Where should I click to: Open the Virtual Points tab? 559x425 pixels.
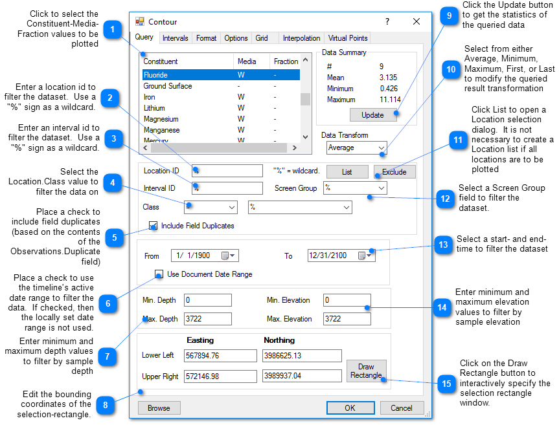coord(347,38)
